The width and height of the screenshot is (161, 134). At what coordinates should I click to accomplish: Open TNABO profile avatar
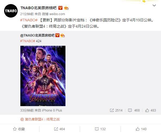11,11
